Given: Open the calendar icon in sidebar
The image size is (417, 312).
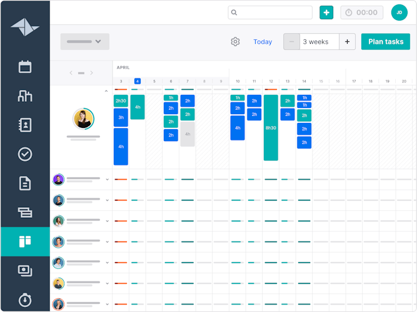Looking at the screenshot, I should point(25,67).
